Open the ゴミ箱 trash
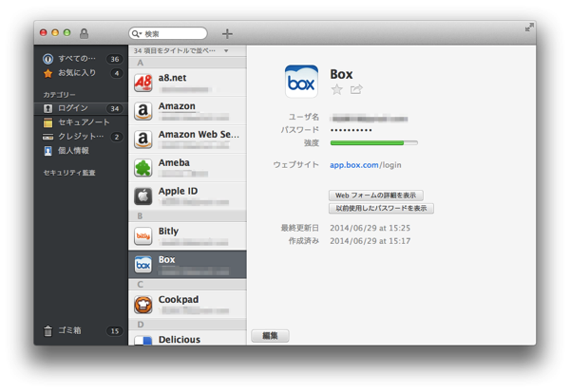The image size is (570, 392). [81, 330]
